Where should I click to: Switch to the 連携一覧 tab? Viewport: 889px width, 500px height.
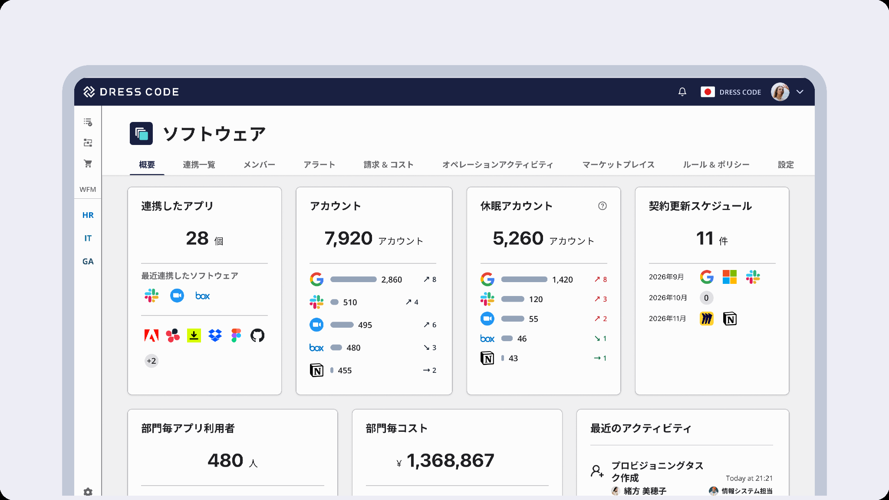(x=199, y=164)
